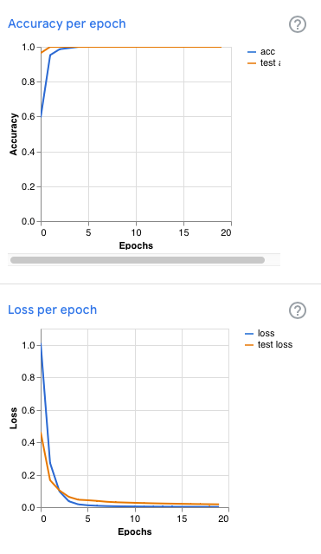Click the Loss y-axis title
This screenshot has width=321, height=554.
tap(13, 419)
